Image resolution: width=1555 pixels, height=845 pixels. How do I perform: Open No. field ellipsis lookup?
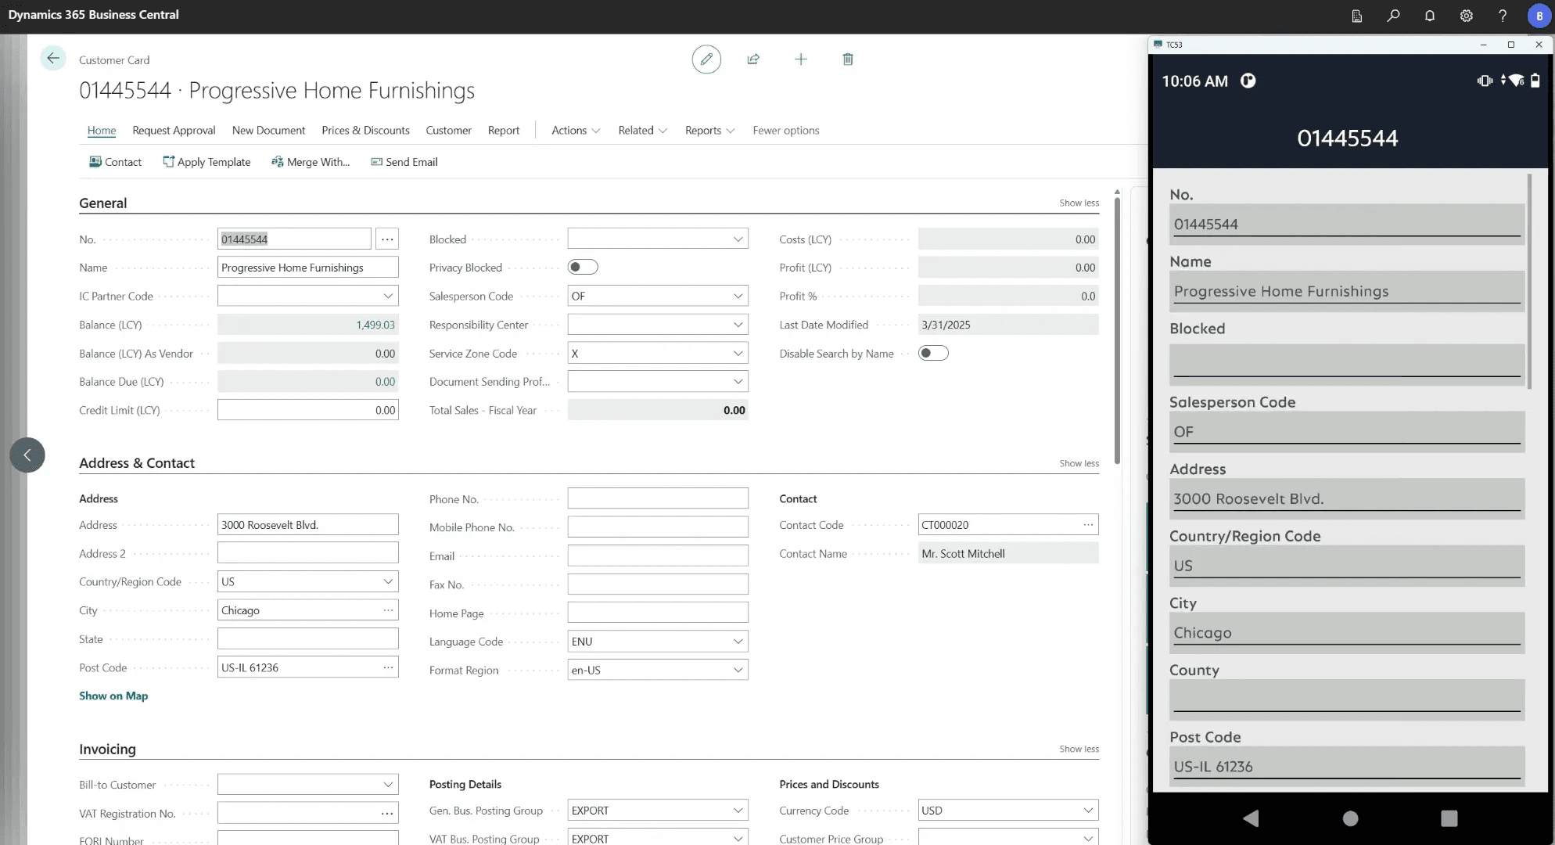(x=387, y=239)
